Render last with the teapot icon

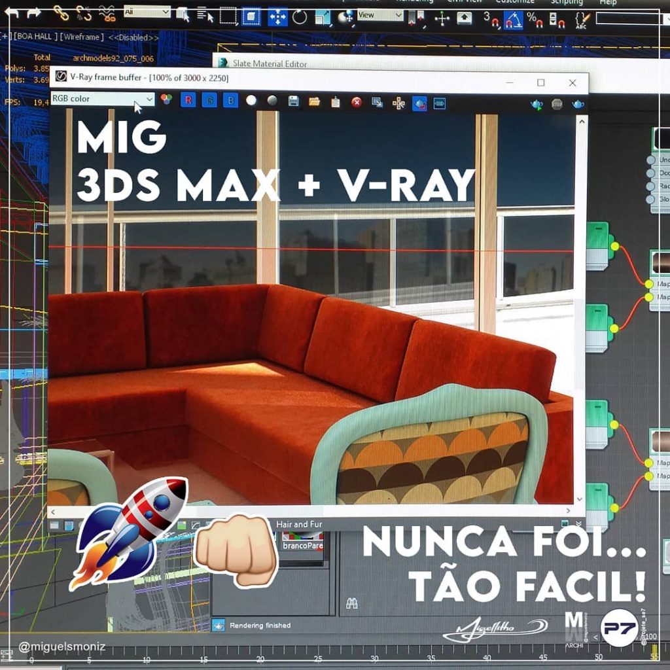click(578, 104)
